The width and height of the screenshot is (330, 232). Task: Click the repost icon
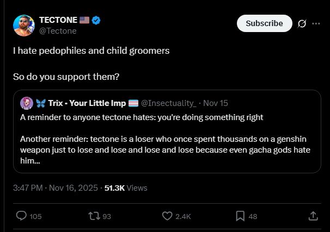pos(93,216)
